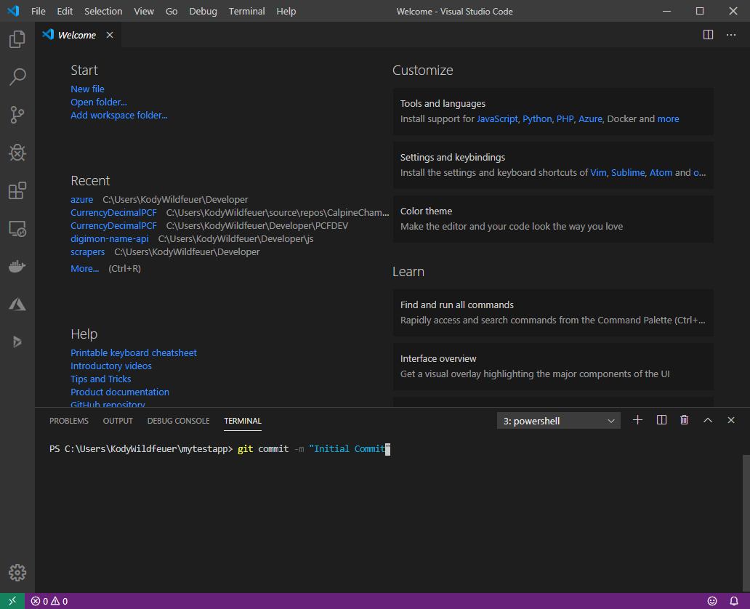This screenshot has height=609, width=750.
Task: Open recent folder scrapers
Action: 87,252
